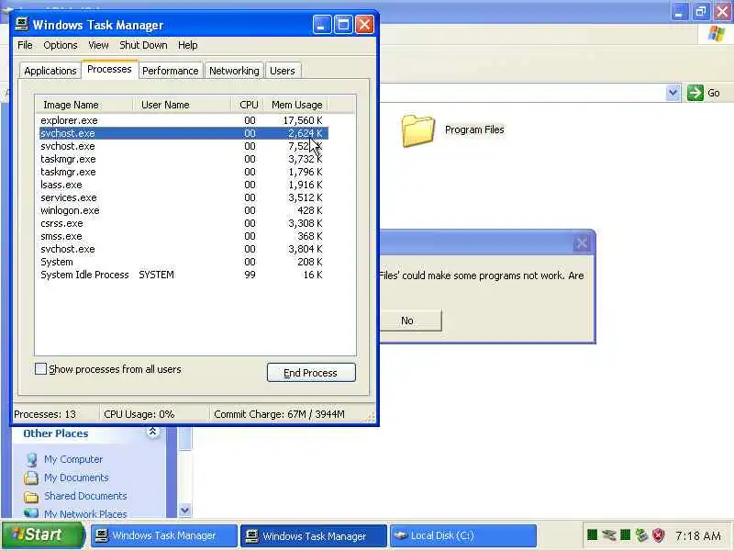This screenshot has height=551, width=734.
Task: Switch to the Performance tab
Action: pos(171,71)
